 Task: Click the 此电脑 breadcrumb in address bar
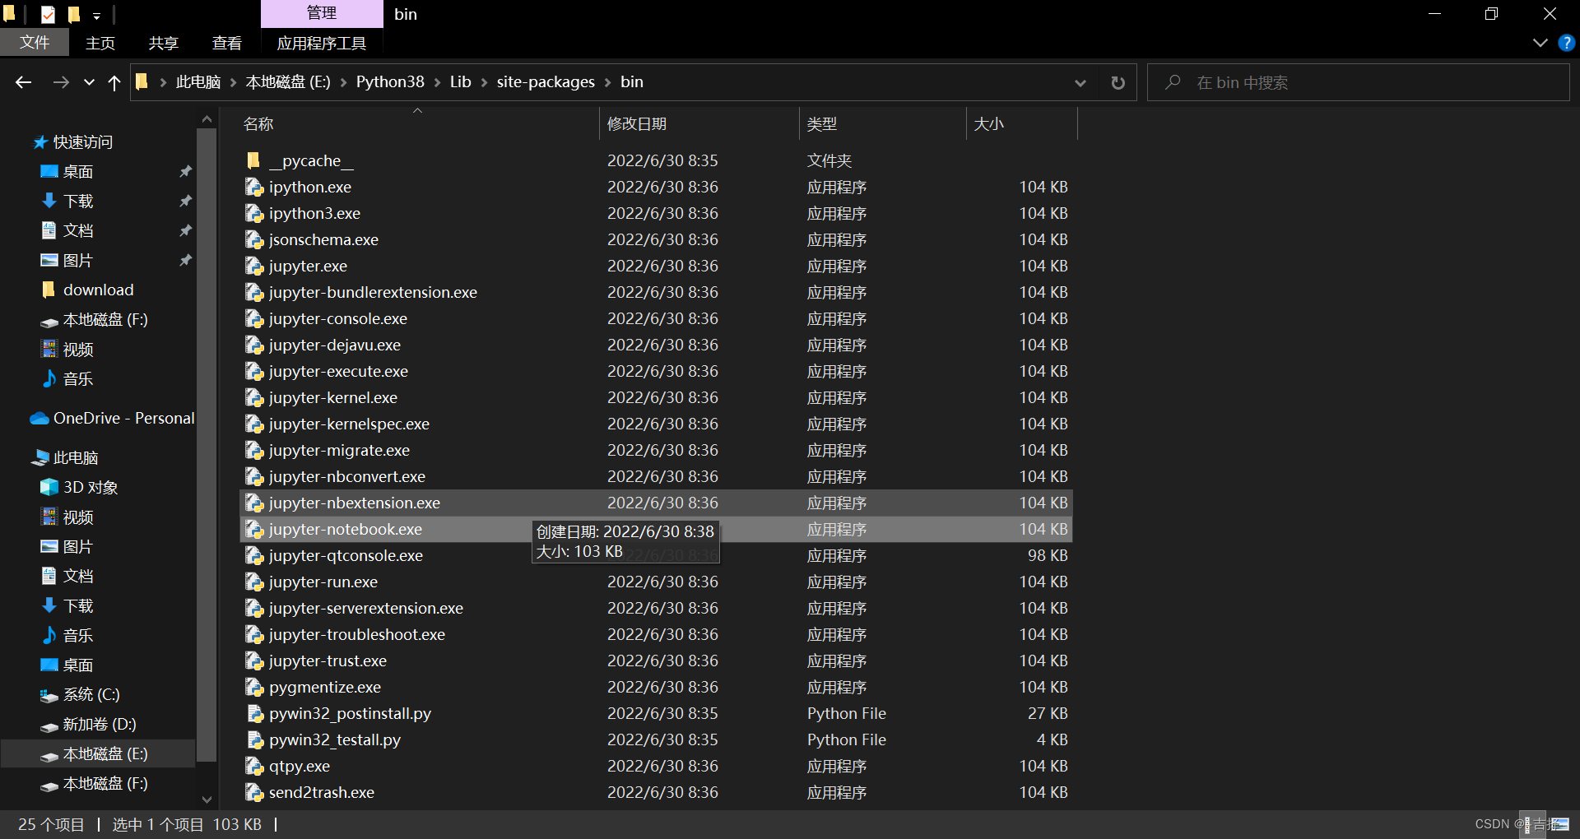(198, 81)
